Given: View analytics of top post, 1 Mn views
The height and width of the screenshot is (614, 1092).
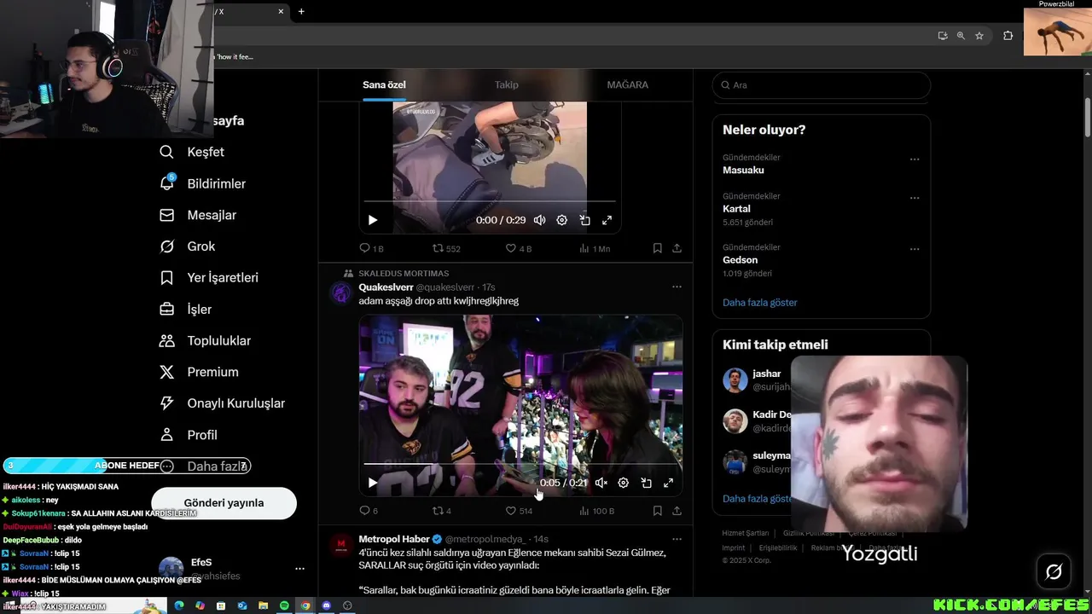Looking at the screenshot, I should (595, 248).
